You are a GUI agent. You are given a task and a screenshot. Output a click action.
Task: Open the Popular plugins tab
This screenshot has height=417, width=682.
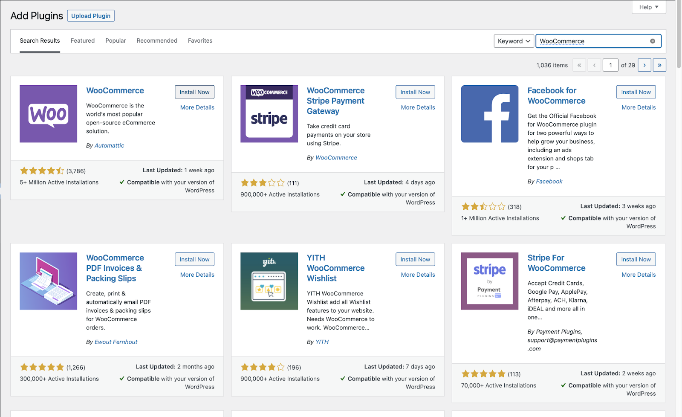click(116, 41)
